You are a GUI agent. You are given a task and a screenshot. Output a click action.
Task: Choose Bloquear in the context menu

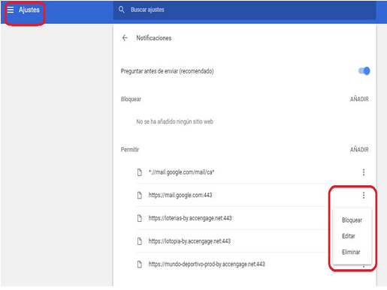tap(352, 220)
